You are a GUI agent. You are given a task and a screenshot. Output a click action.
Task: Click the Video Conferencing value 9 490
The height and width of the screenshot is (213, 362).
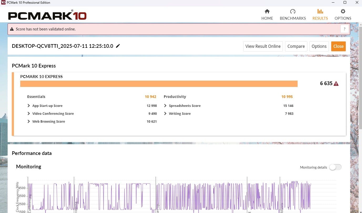click(152, 113)
